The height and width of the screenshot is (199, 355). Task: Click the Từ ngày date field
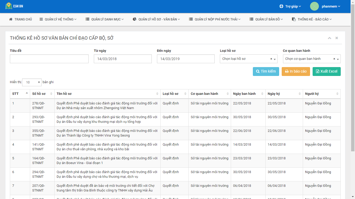123,59
